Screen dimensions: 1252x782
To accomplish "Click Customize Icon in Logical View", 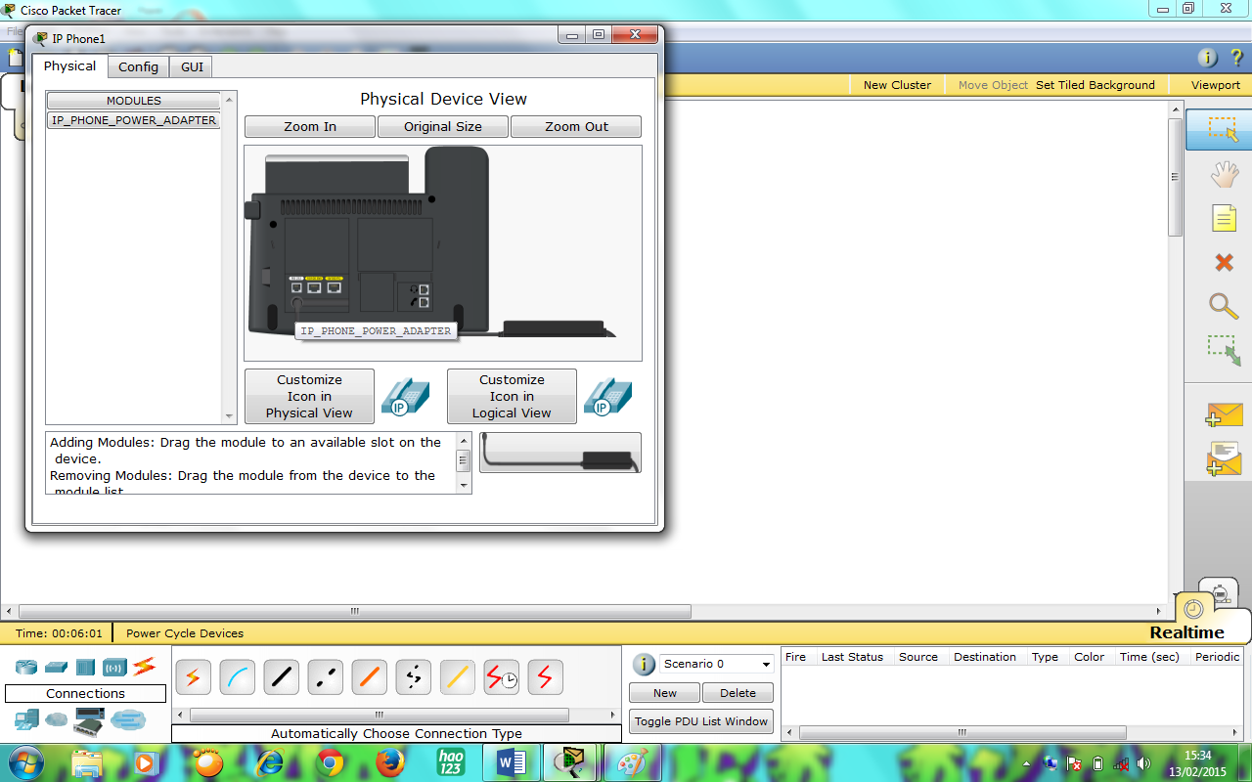I will [512, 396].
